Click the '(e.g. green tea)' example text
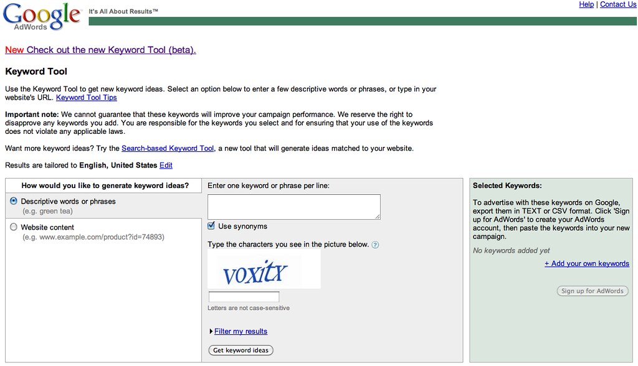The width and height of the screenshot is (638, 366). point(47,211)
